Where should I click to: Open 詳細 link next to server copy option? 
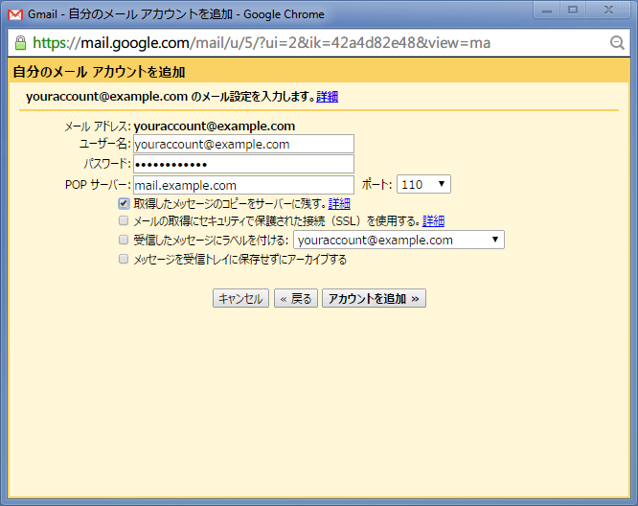click(x=339, y=204)
